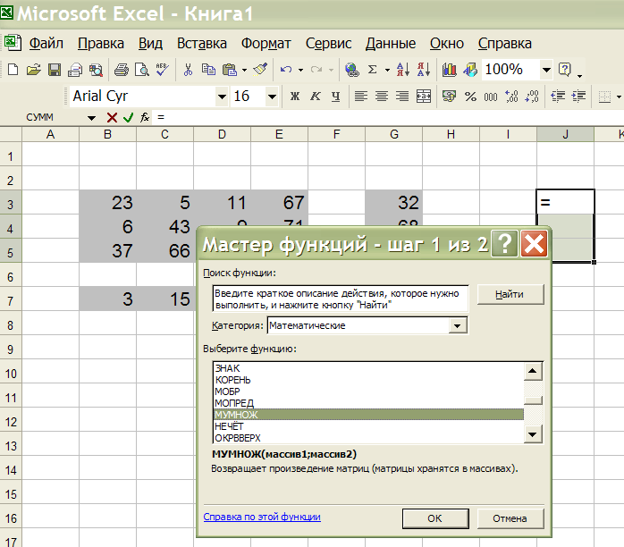The height and width of the screenshot is (547, 624).
Task: Apply Percent style icon
Action: coord(470,97)
